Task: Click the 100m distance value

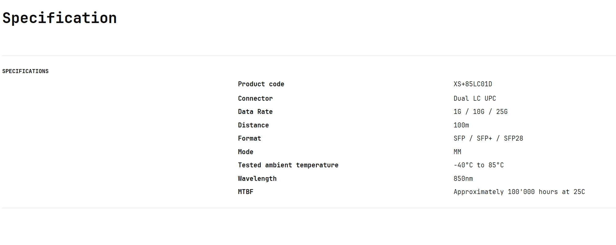Action: 461,125
